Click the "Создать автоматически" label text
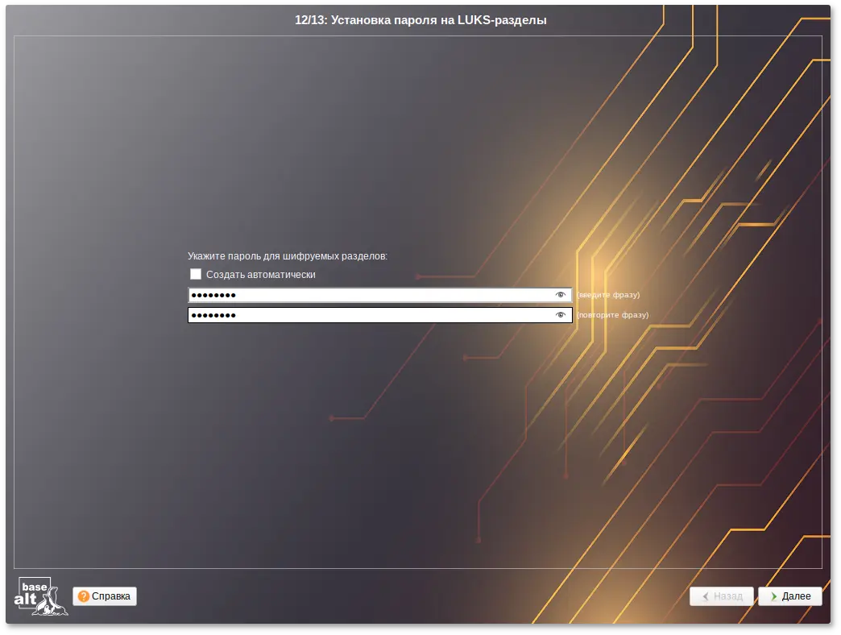The image size is (841, 635). 260,275
